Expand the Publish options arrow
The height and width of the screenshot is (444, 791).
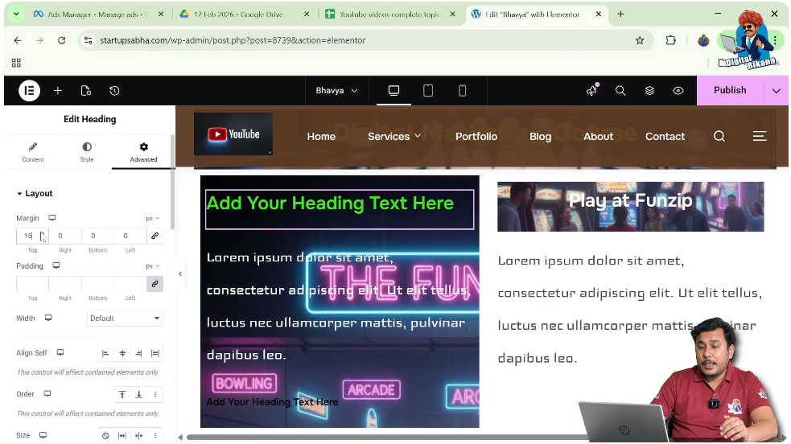[x=776, y=91]
